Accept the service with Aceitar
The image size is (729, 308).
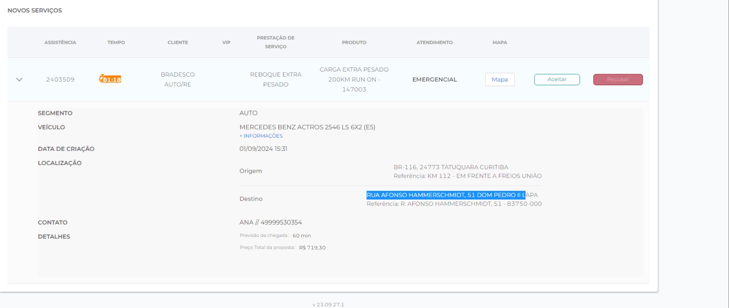(x=557, y=79)
